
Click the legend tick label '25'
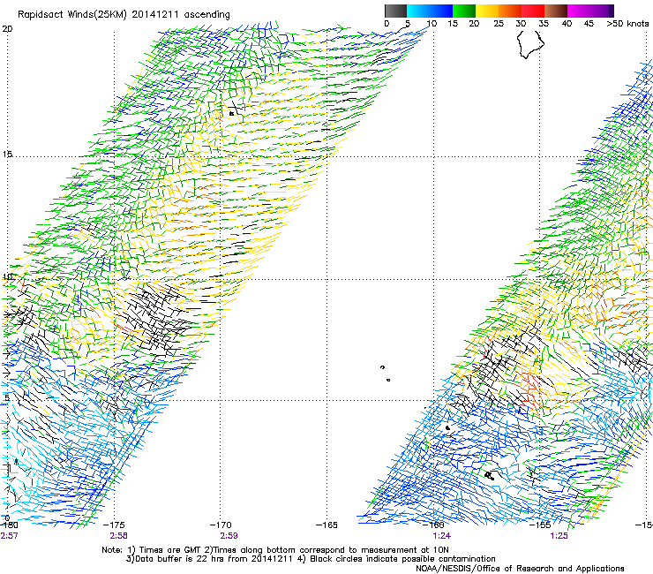pyautogui.click(x=498, y=24)
